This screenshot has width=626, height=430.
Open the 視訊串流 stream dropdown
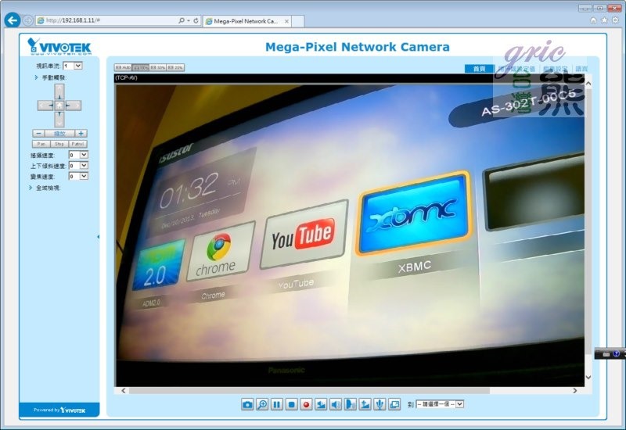click(x=73, y=66)
